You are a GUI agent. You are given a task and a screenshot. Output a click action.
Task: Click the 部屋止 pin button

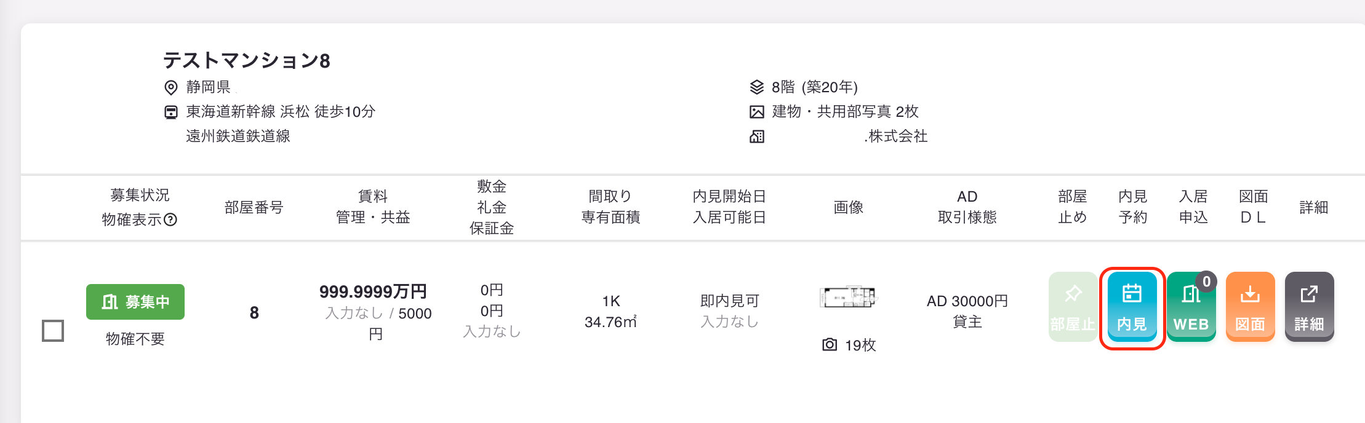click(x=1073, y=307)
